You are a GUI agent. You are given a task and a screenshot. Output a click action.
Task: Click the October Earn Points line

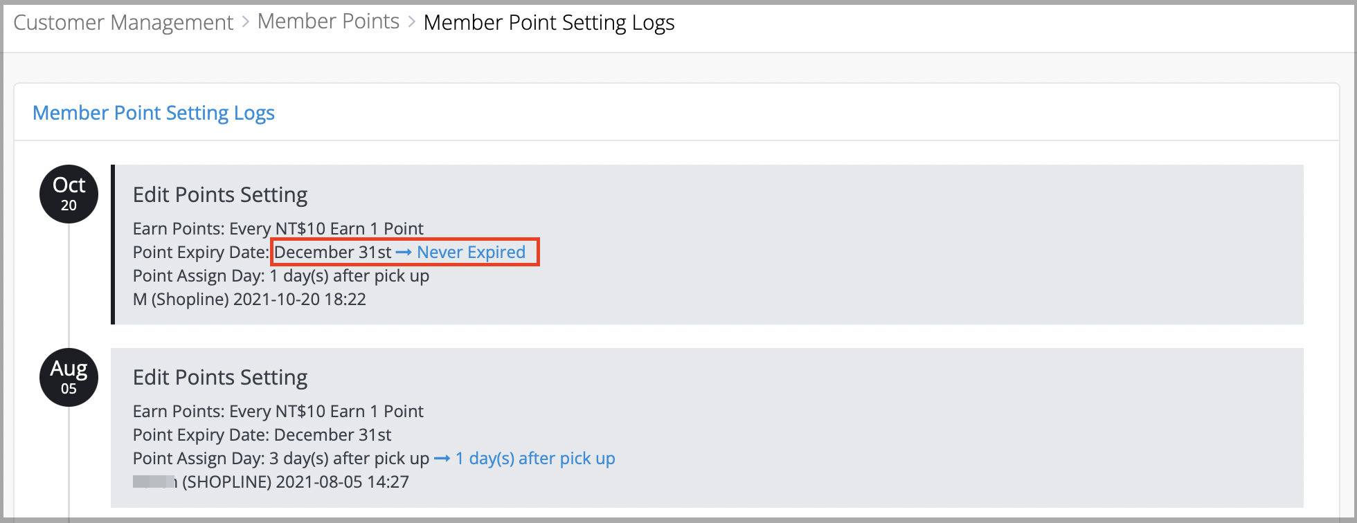(278, 229)
